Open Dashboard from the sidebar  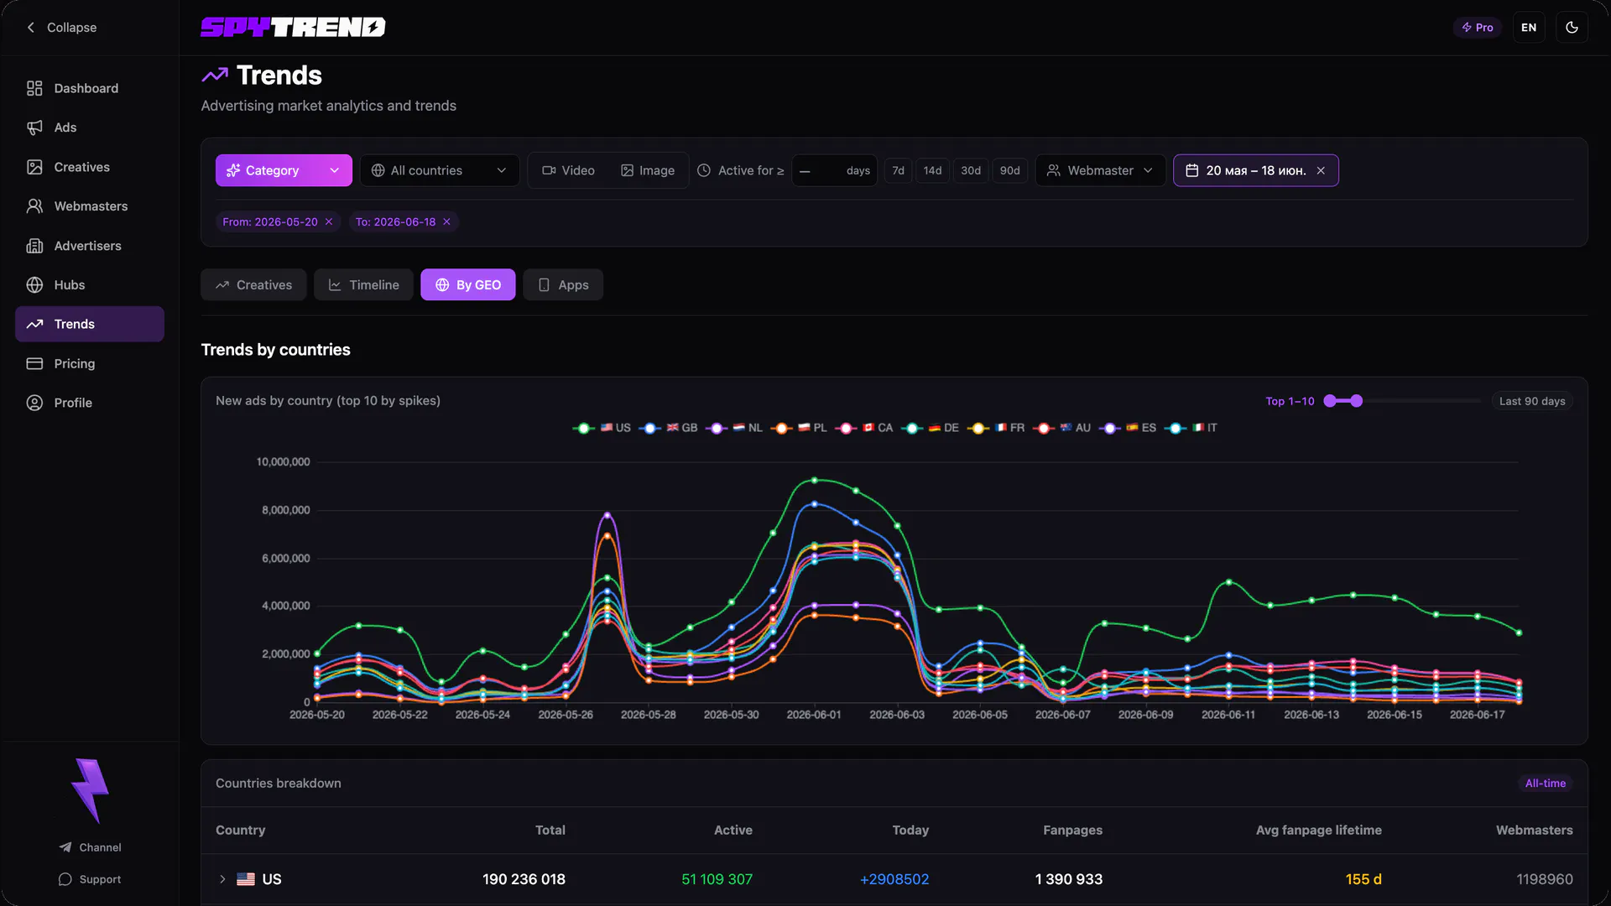tap(89, 88)
